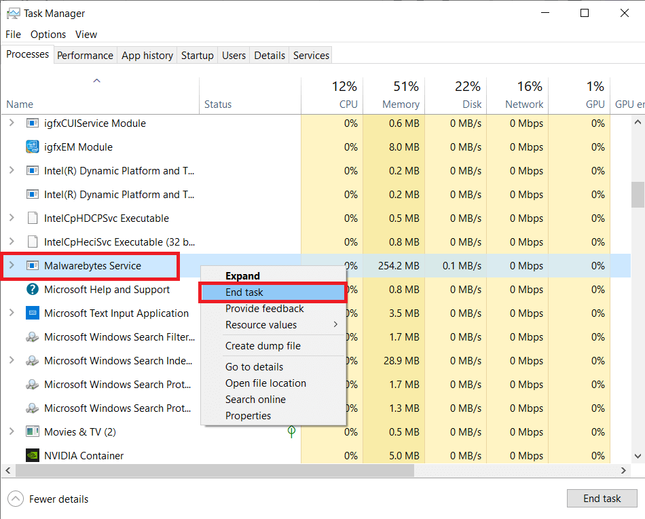Click the Movies & TV app icon
Image resolution: width=645 pixels, height=519 pixels.
[x=33, y=431]
